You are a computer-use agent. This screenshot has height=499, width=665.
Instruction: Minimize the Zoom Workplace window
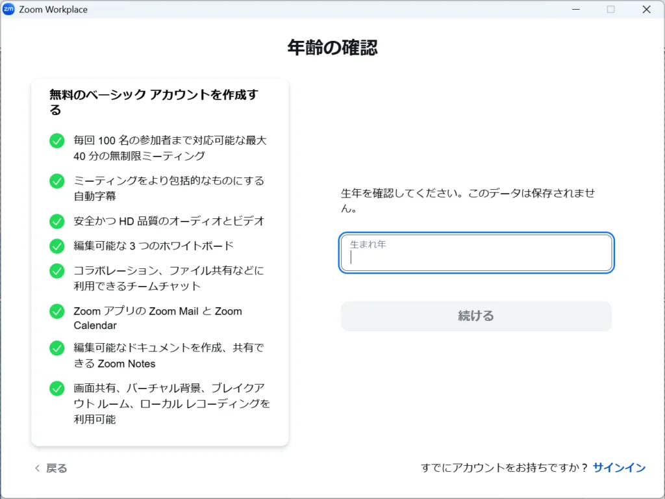click(x=576, y=9)
